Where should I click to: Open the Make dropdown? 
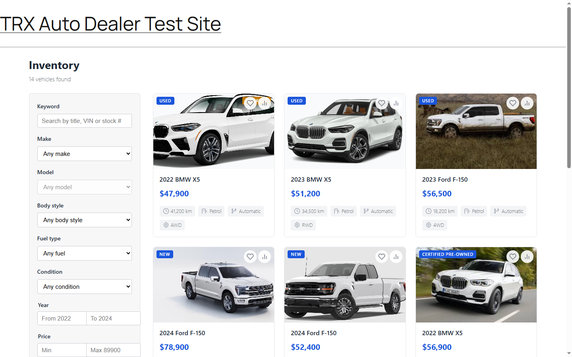(x=85, y=154)
